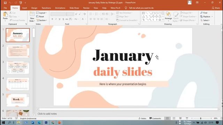The height and width of the screenshot is (125, 223).
Task: Select the Down Arrow shape
Action: [156, 17]
